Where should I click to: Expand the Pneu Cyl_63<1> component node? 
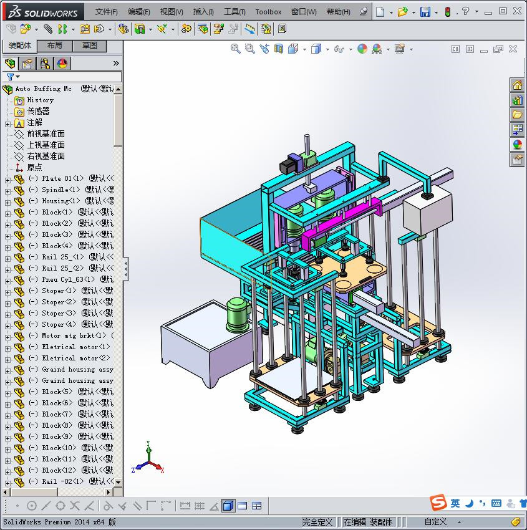click(7, 281)
